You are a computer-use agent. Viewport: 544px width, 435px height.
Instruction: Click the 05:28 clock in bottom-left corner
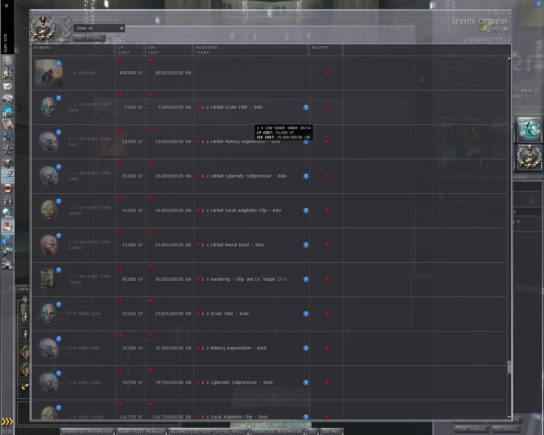click(7, 432)
